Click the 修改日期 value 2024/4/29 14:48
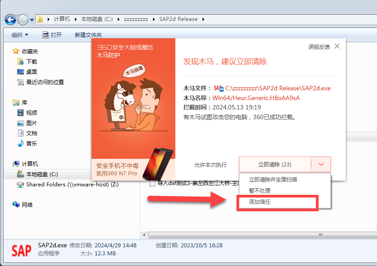The width and height of the screenshot is (377, 266). pos(116,246)
